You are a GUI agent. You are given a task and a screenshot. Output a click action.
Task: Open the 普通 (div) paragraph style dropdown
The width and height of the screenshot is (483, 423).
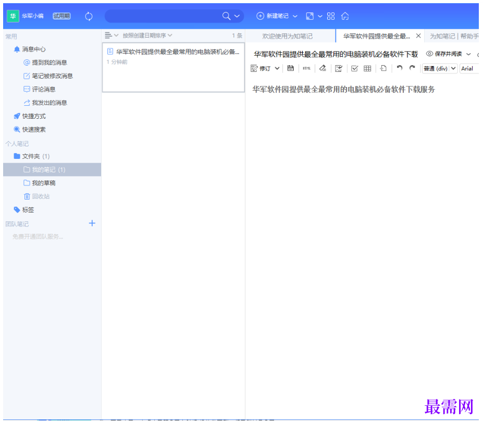tap(440, 68)
